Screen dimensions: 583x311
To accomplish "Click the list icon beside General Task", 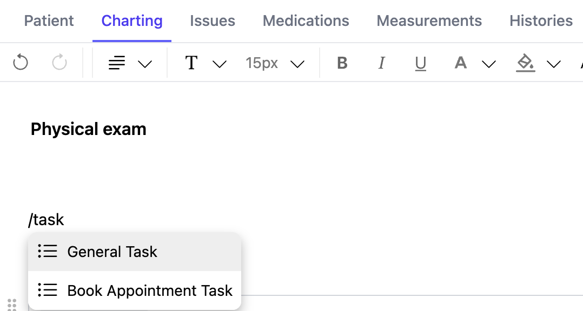I will 48,252.
